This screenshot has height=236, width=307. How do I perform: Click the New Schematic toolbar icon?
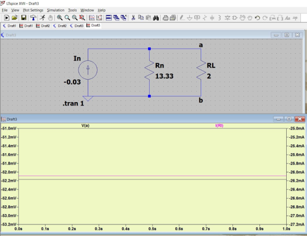coord(7,18)
